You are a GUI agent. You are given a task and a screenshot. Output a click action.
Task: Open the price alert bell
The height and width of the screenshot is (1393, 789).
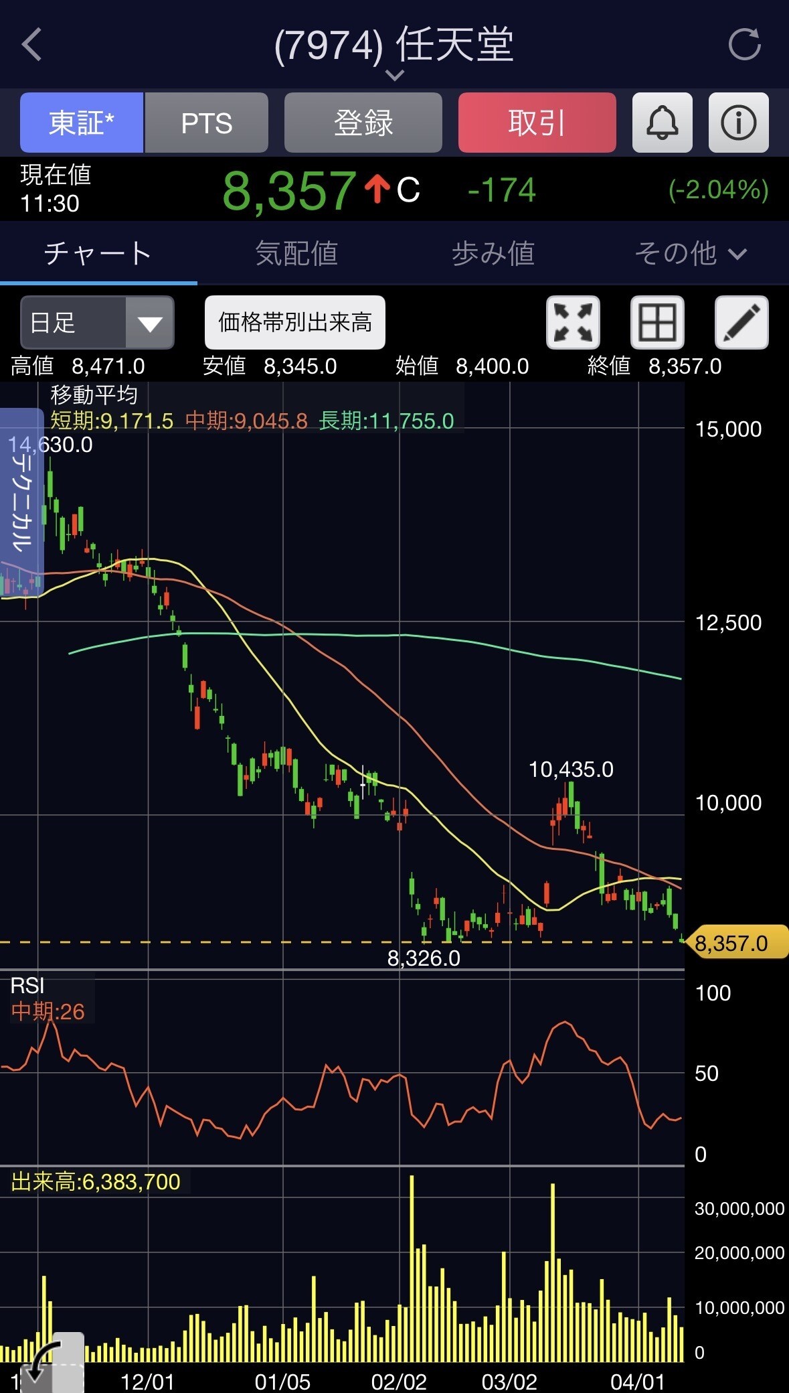[x=662, y=123]
